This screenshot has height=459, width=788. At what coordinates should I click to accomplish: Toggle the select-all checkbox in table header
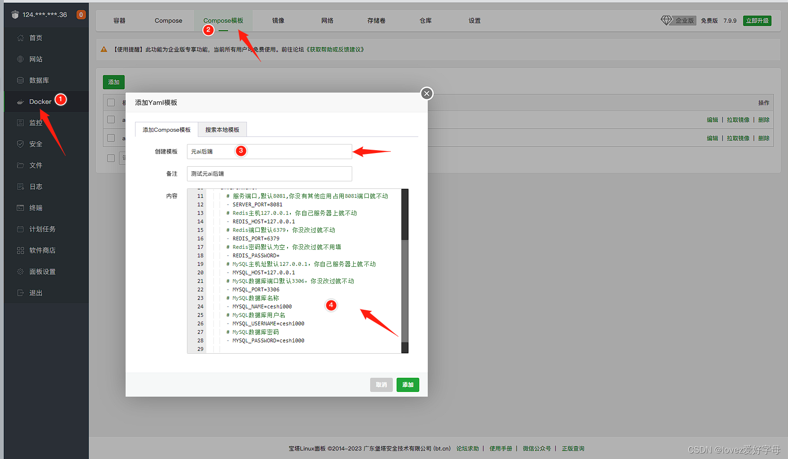pos(111,102)
